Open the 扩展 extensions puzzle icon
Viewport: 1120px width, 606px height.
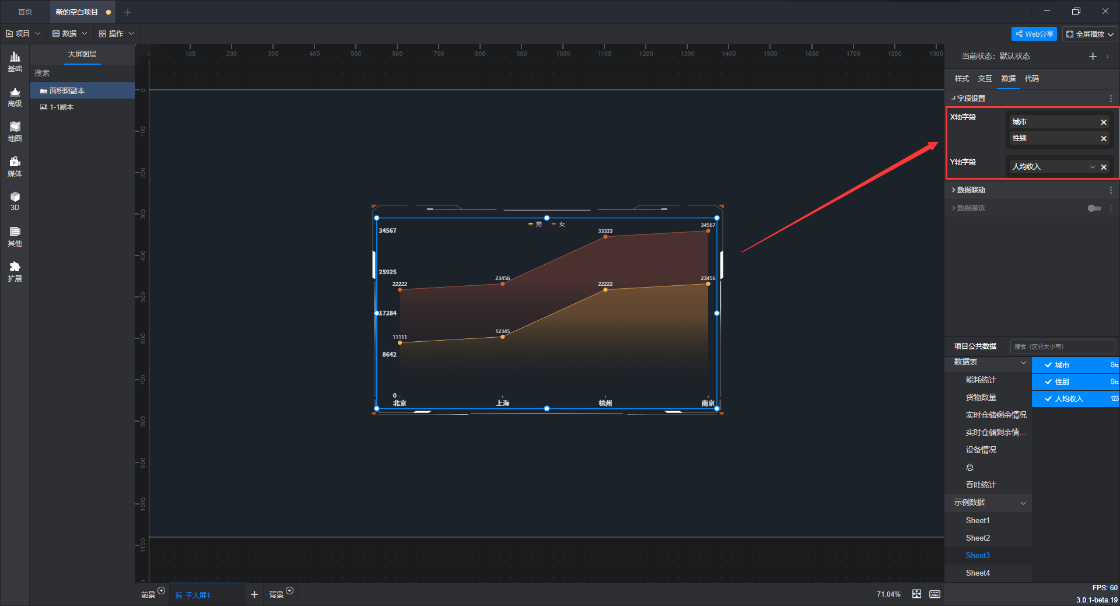tap(15, 272)
